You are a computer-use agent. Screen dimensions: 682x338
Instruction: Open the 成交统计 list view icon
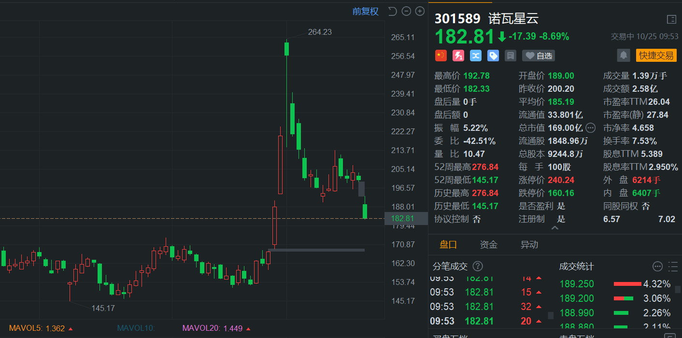pos(672,266)
